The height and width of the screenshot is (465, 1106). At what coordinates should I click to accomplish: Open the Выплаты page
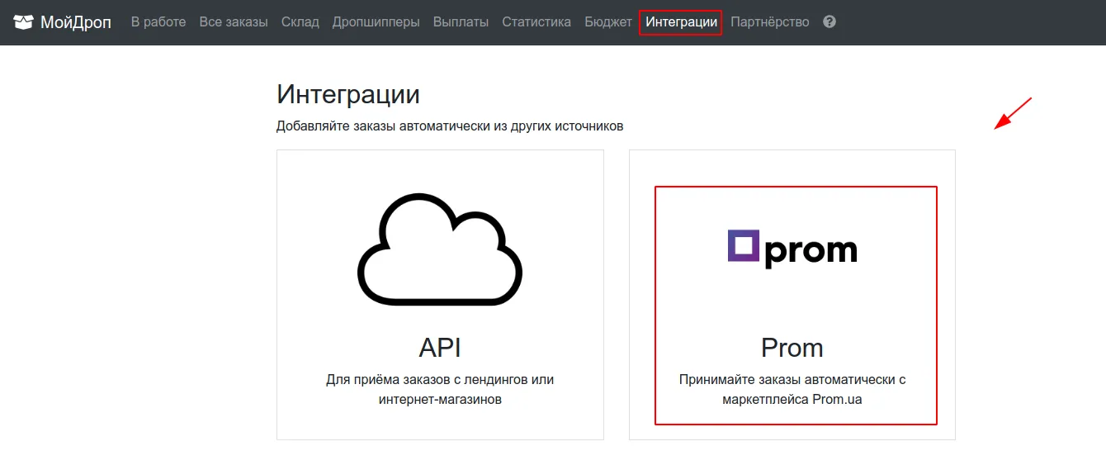click(x=461, y=22)
